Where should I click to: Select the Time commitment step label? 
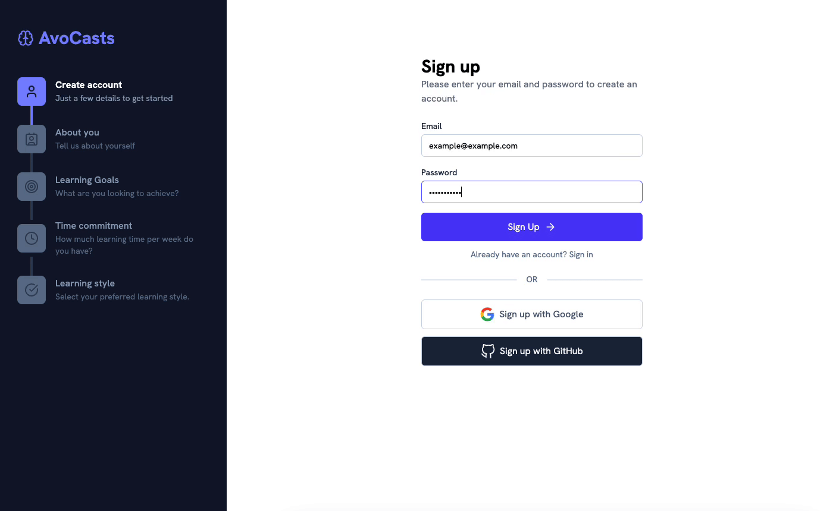[93, 226]
